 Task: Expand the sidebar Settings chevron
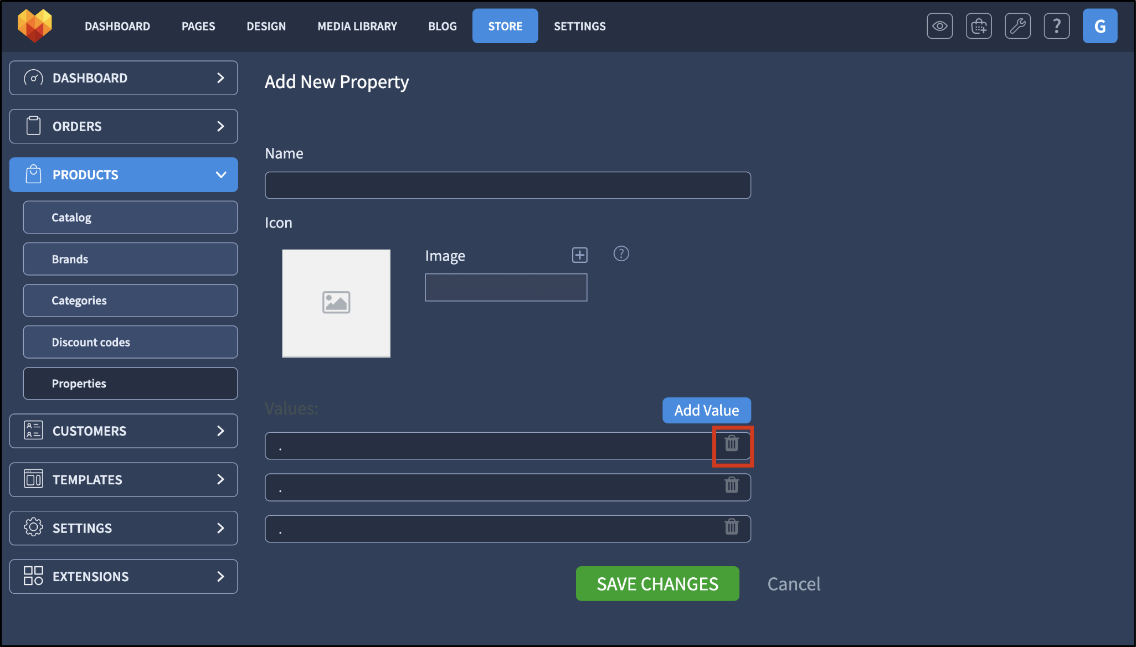(x=220, y=528)
